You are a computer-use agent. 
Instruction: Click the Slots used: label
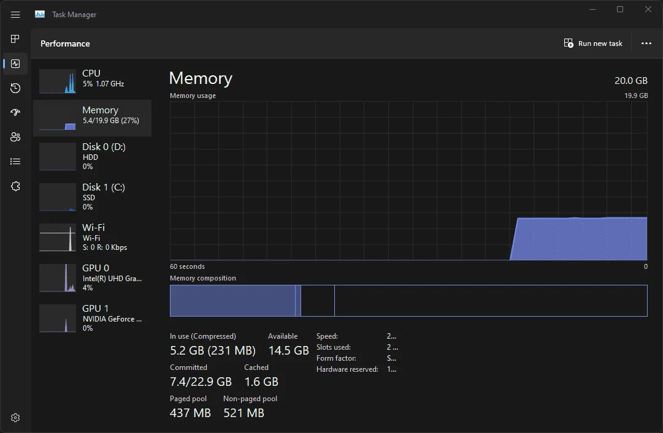click(x=334, y=347)
